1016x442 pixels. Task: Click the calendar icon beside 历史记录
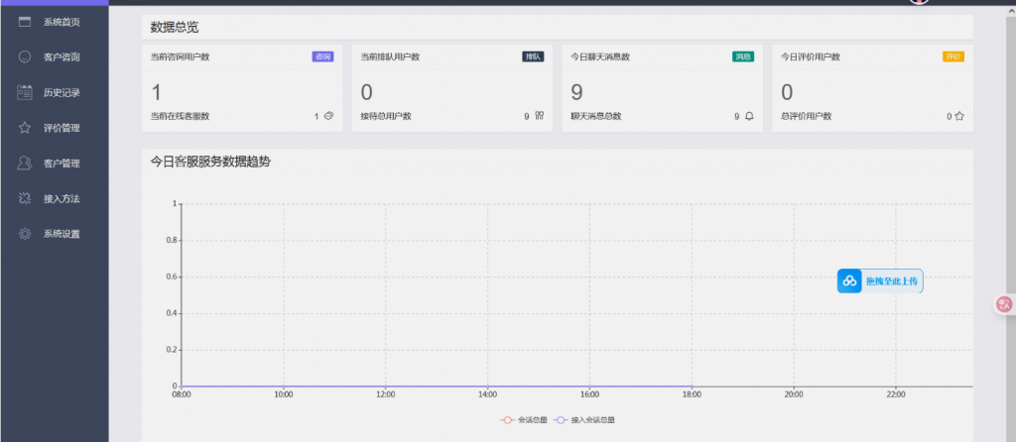point(25,93)
